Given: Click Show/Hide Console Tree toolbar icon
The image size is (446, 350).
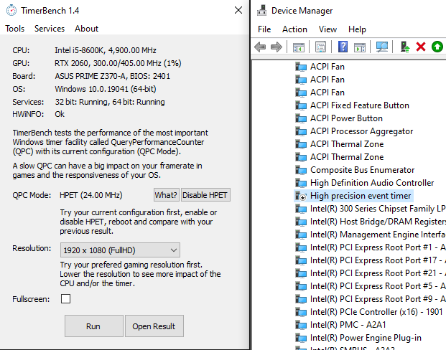Looking at the screenshot, I should 298,47.
